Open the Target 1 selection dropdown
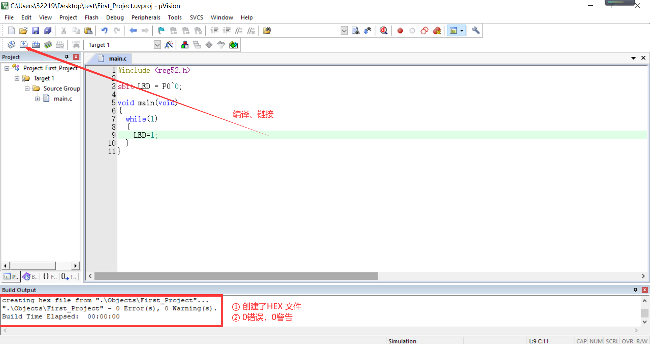650x344 pixels. pyautogui.click(x=157, y=44)
